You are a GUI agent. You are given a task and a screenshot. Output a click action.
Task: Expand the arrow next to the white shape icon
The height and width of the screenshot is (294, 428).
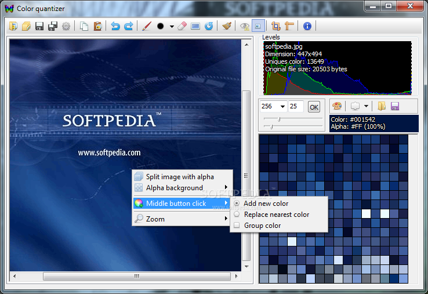pos(367,106)
